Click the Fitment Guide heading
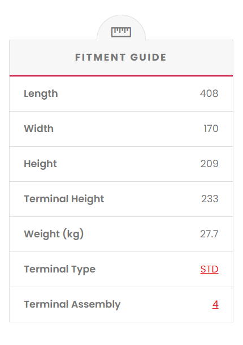Screen dimensions: 243x345 (121, 57)
